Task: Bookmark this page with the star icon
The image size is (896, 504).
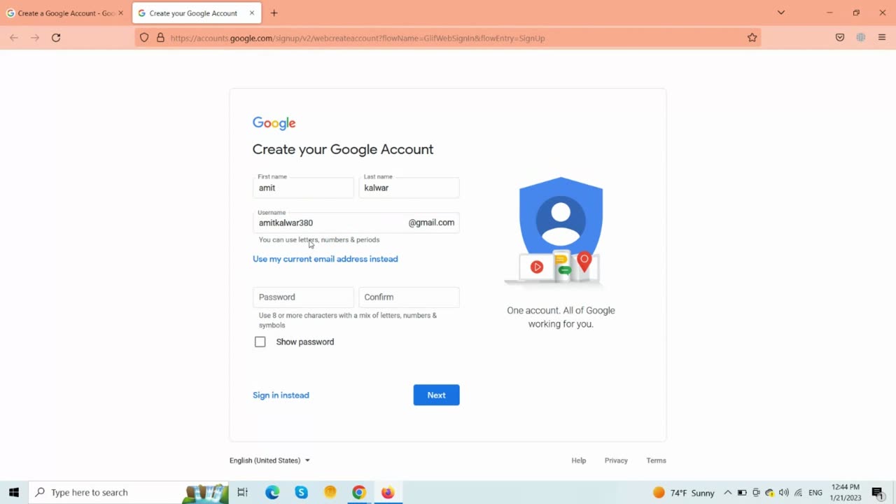Action: (x=752, y=38)
